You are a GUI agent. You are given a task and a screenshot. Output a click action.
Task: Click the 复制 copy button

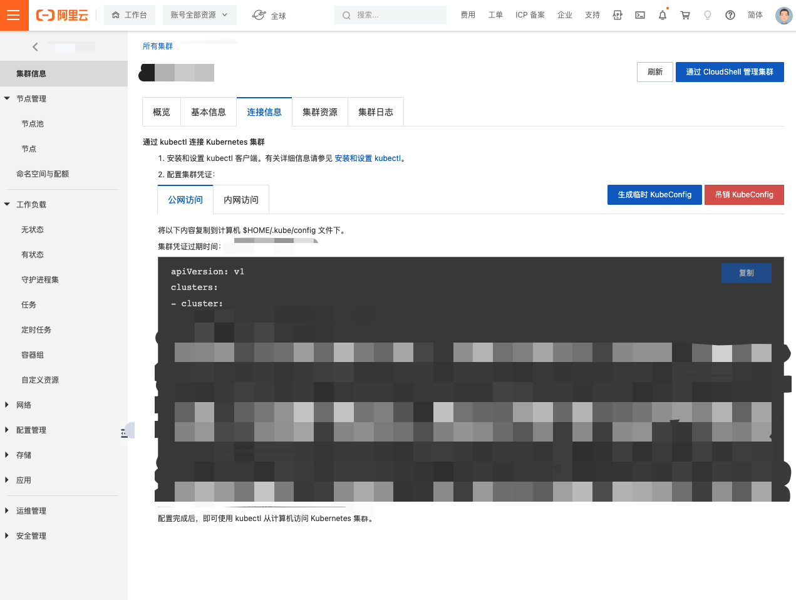click(746, 273)
